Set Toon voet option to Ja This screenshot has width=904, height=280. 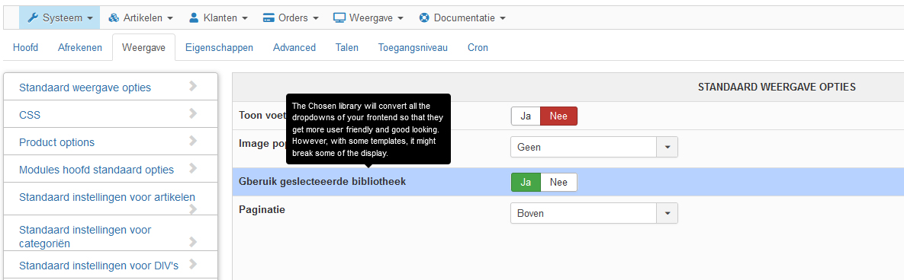(x=526, y=116)
